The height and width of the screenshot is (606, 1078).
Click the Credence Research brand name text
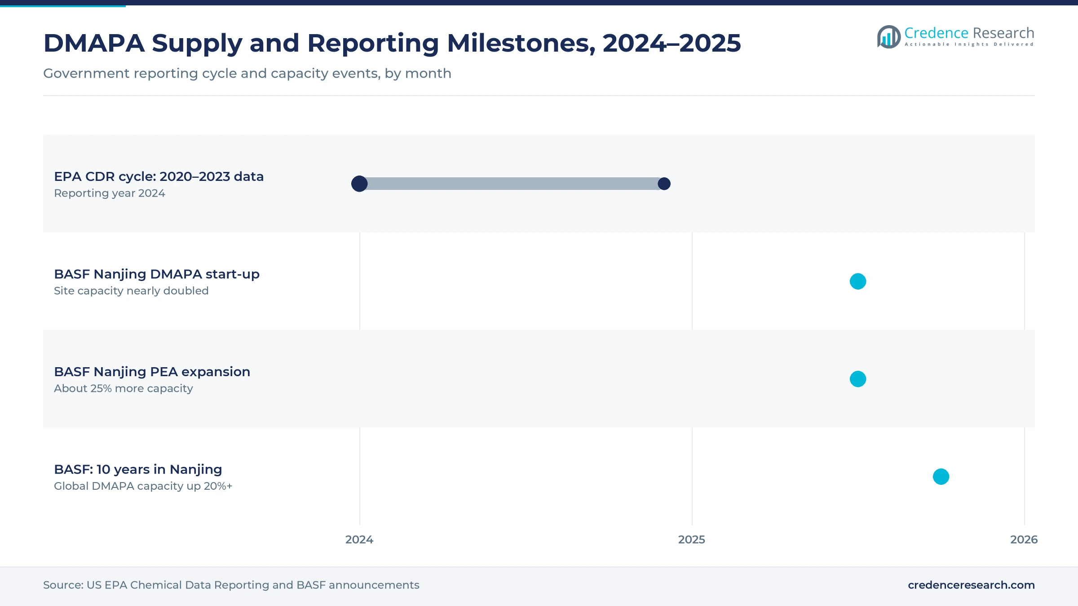(969, 33)
